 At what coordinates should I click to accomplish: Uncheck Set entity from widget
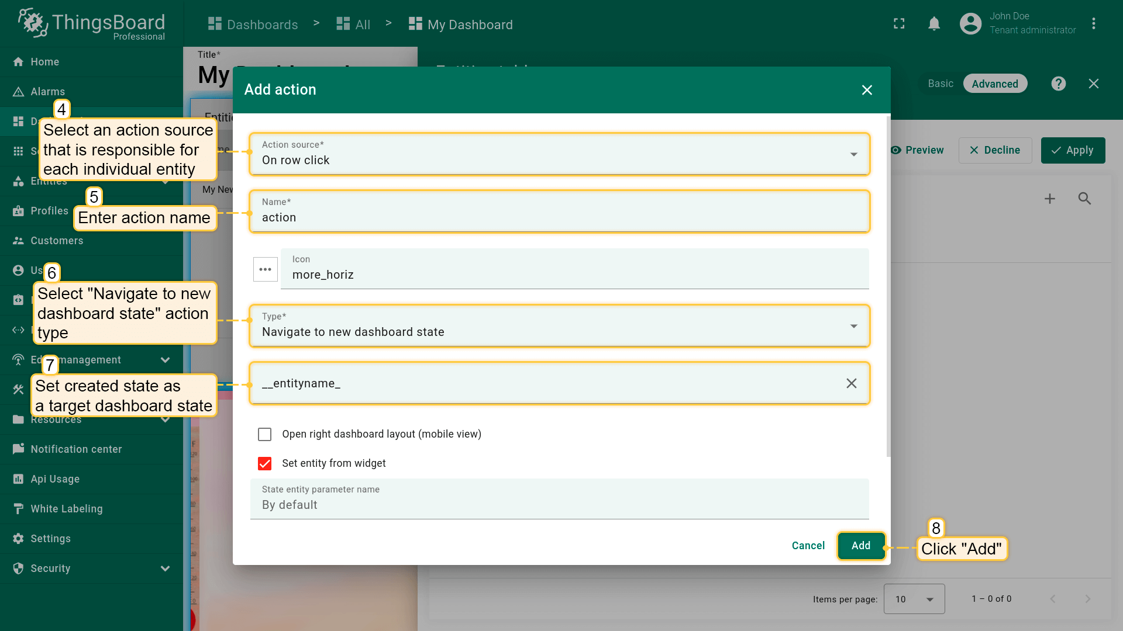point(265,463)
